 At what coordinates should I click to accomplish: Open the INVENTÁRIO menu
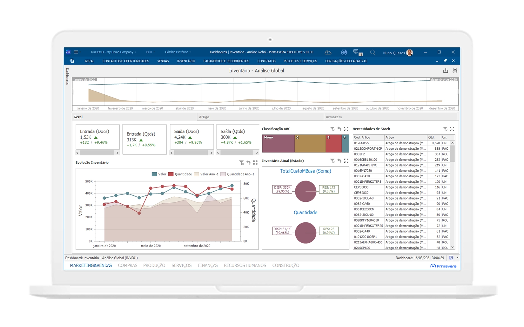186,61
